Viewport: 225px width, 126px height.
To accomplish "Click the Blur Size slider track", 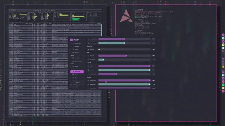I will (x=124, y=56).
